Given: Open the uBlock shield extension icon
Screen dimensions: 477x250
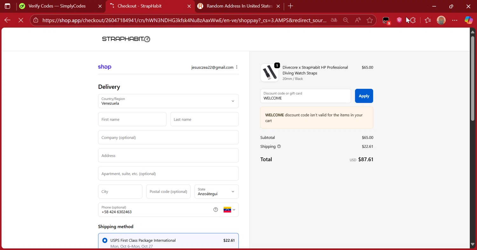Looking at the screenshot, I should point(399,20).
